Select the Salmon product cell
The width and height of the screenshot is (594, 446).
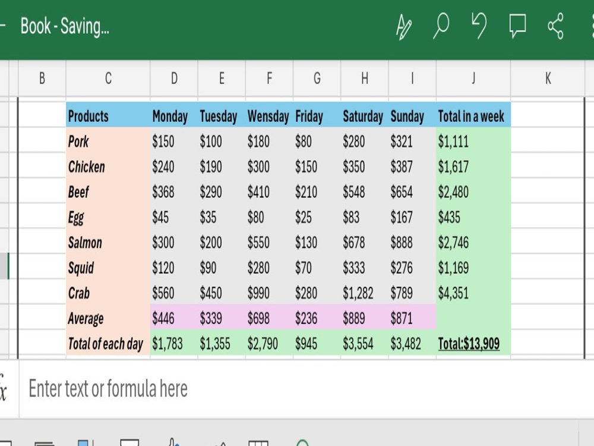point(108,241)
